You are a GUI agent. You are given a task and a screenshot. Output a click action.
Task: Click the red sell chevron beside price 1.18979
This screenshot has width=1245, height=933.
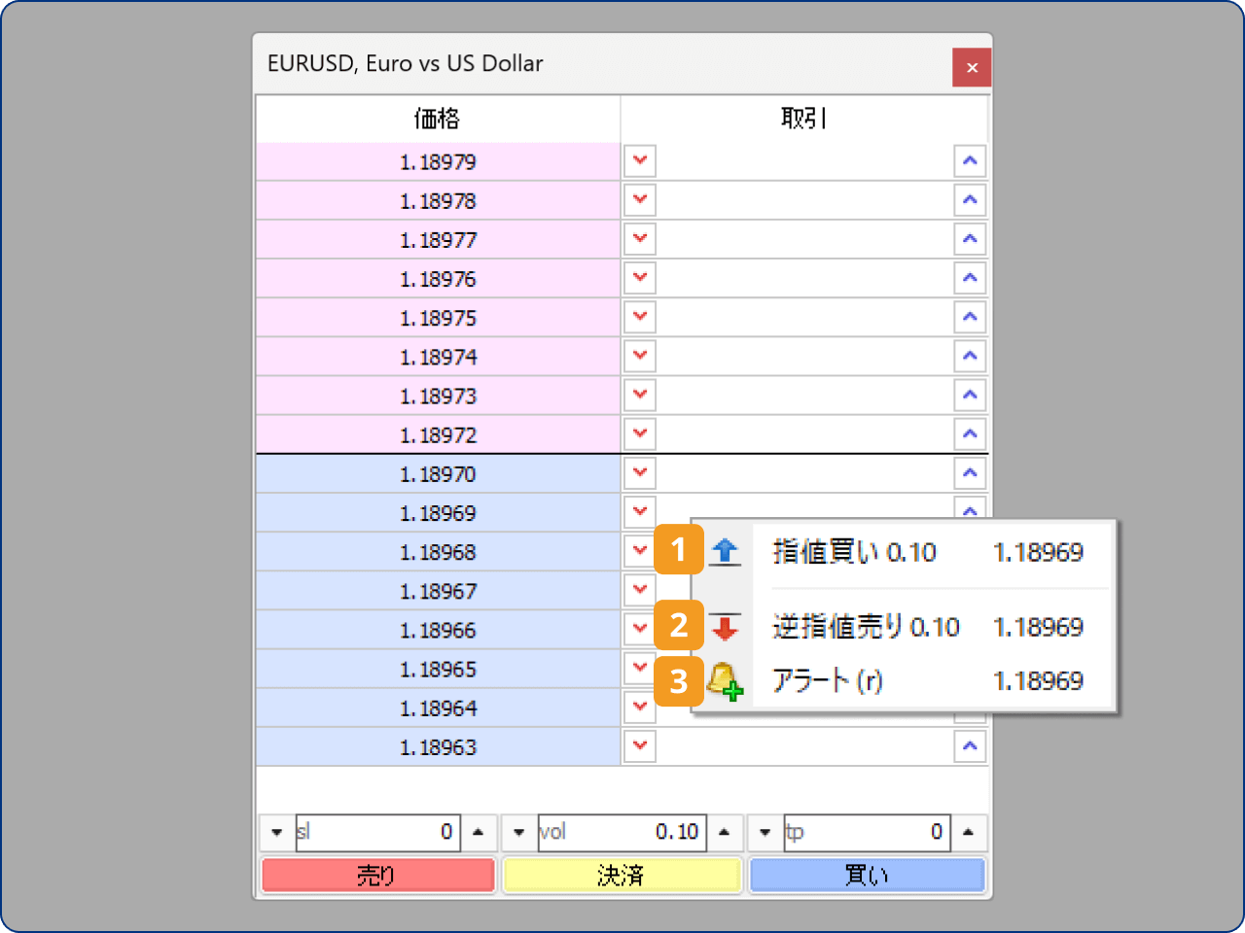[639, 160]
